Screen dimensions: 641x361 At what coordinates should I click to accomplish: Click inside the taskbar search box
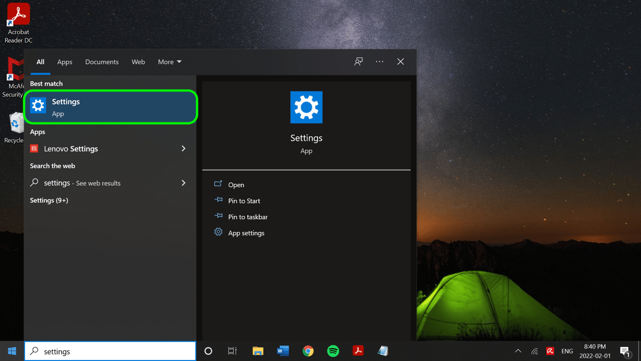110,351
